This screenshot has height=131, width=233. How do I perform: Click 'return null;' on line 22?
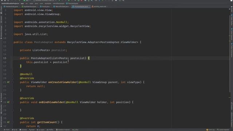[36, 86]
